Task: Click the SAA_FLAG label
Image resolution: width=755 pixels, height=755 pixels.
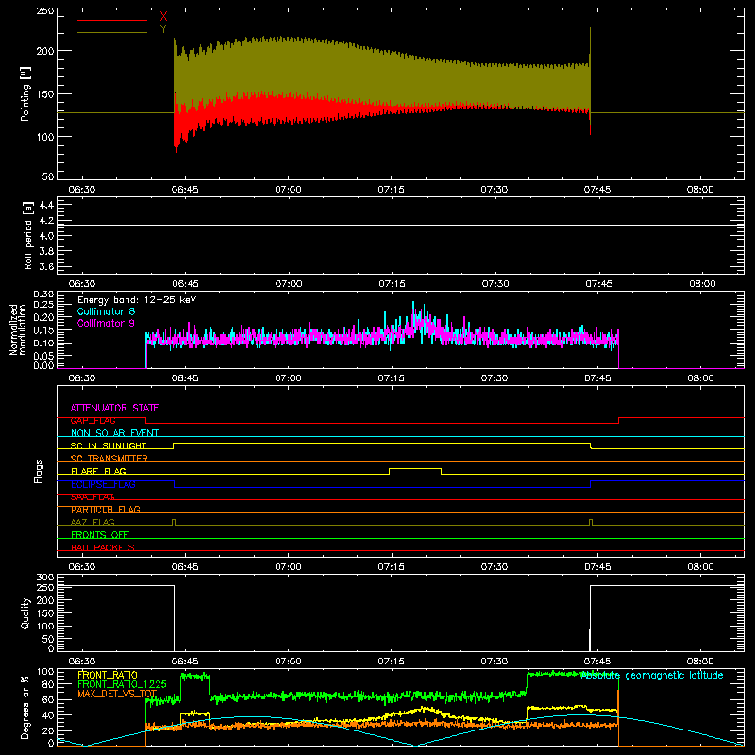Action: (92, 497)
